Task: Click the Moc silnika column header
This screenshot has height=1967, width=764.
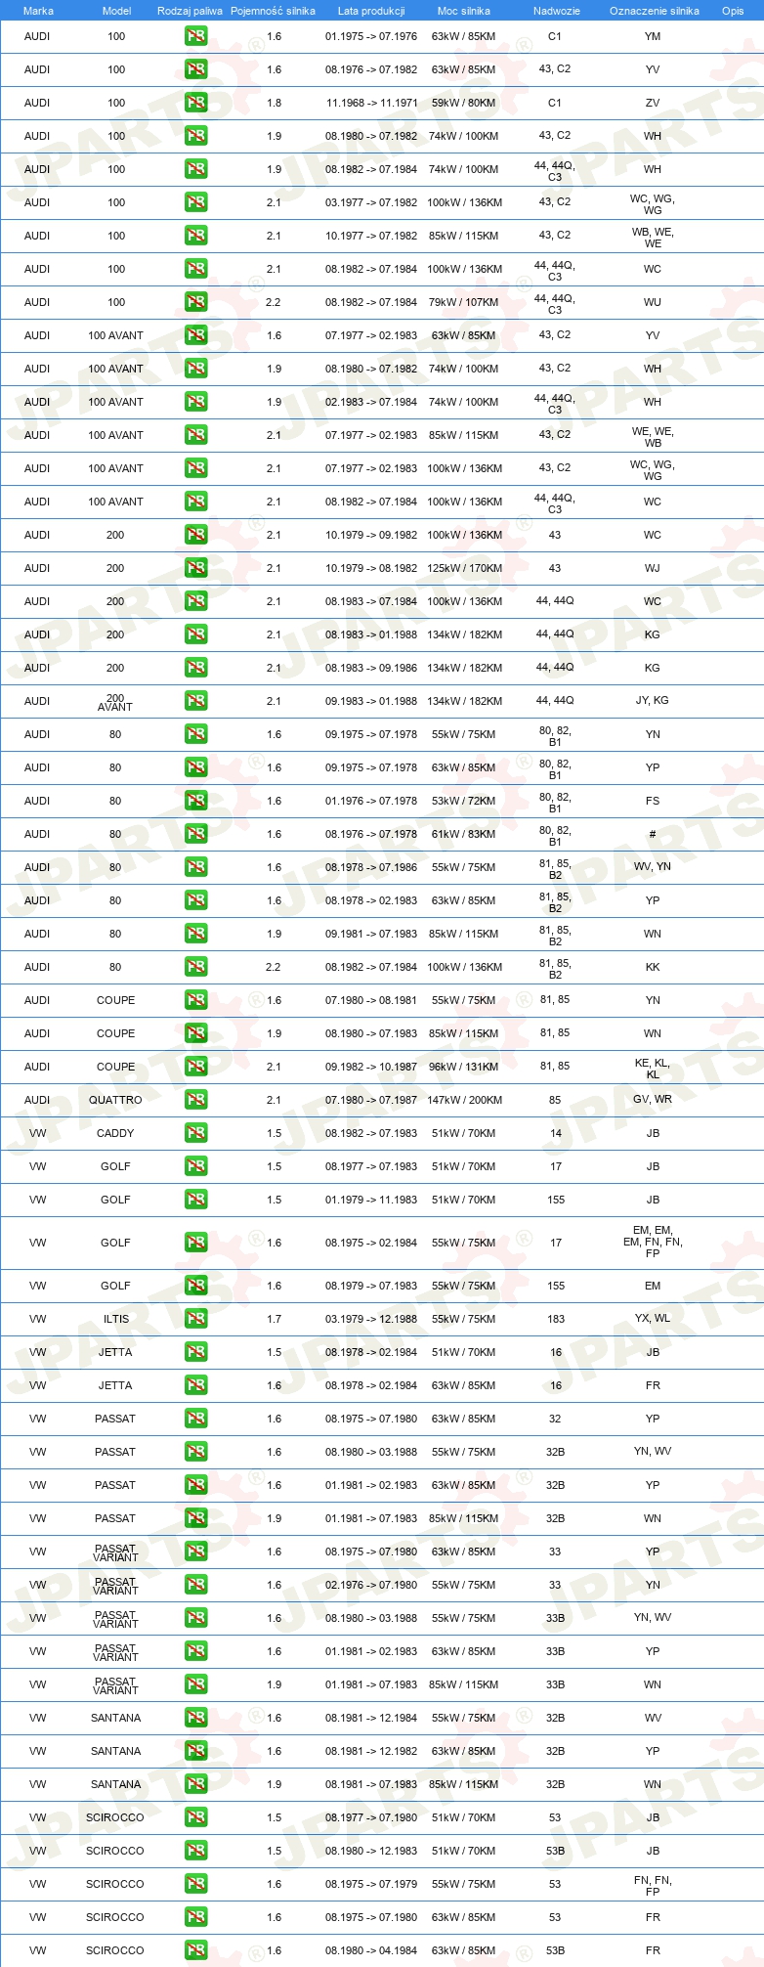Action: point(464,11)
